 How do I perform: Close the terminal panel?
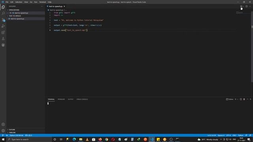pos(250,99)
